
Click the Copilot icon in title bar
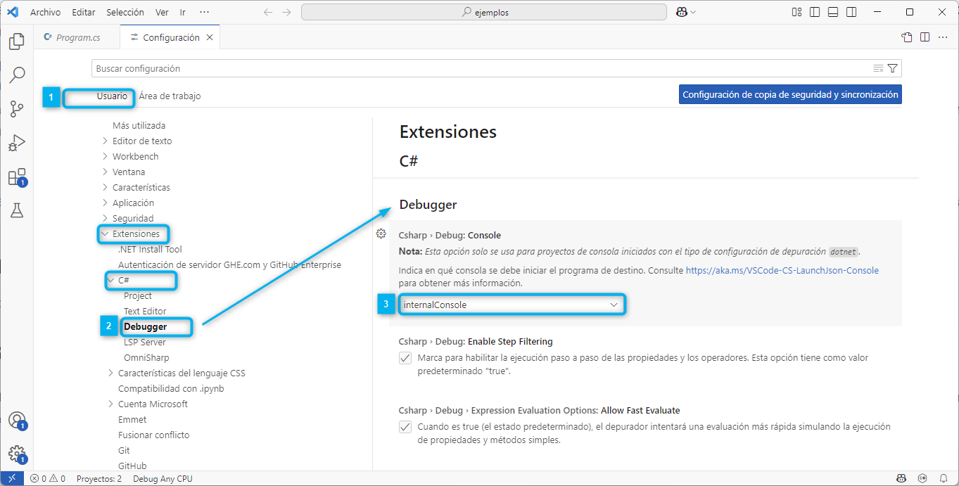[x=682, y=12]
